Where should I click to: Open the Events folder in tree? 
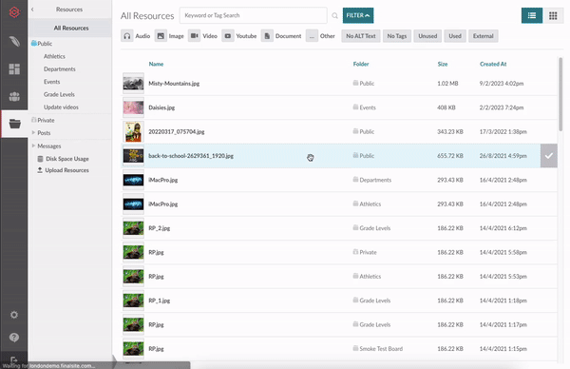coord(51,82)
